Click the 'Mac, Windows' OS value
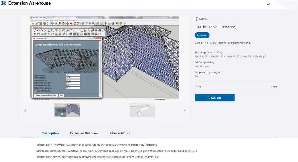The height and width of the screenshot is (162, 298). 202,66
